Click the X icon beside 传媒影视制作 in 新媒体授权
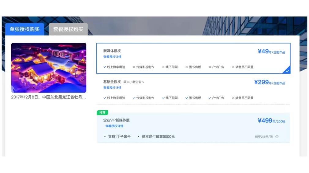This screenshot has width=309, height=173. (134, 67)
